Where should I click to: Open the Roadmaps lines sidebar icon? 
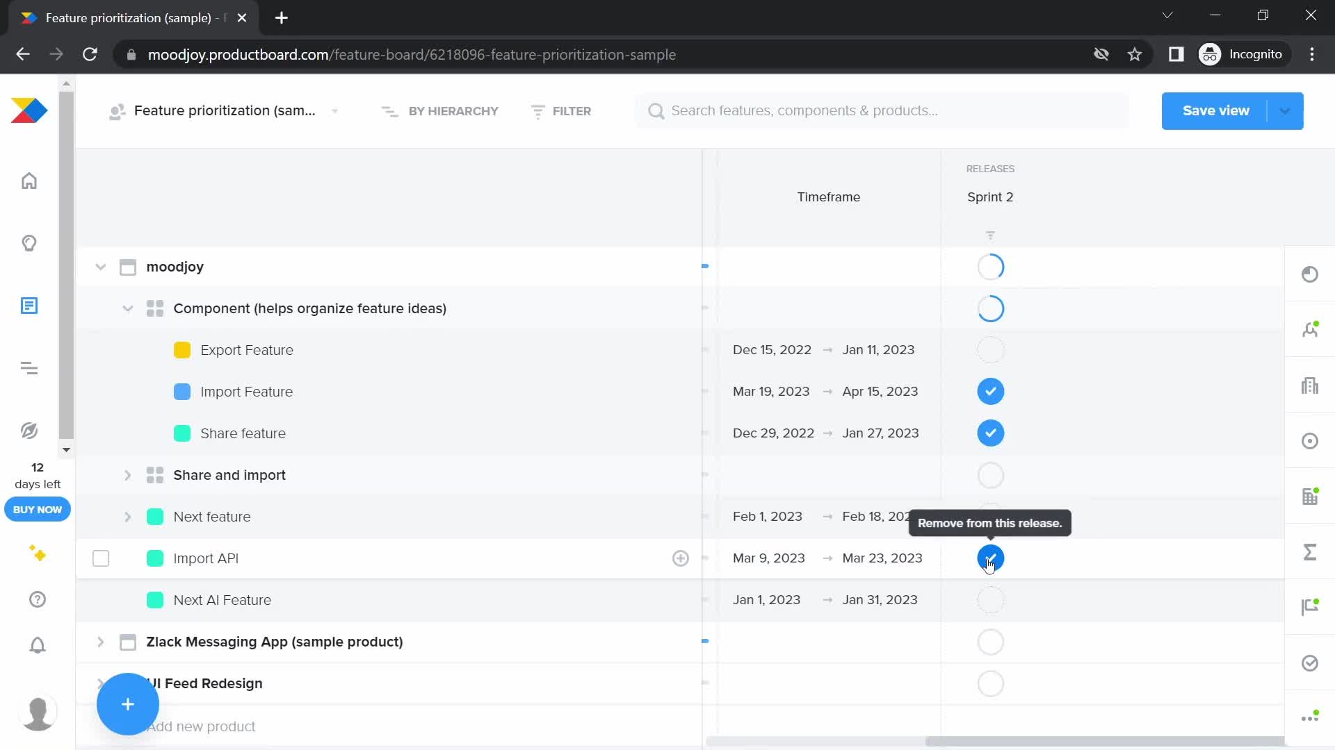pos(29,368)
